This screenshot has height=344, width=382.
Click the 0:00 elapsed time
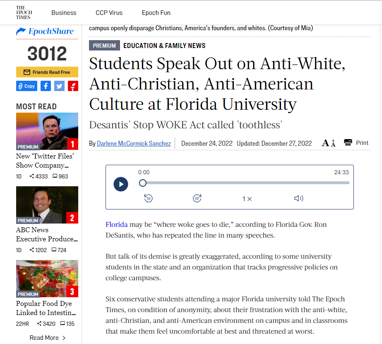click(144, 172)
